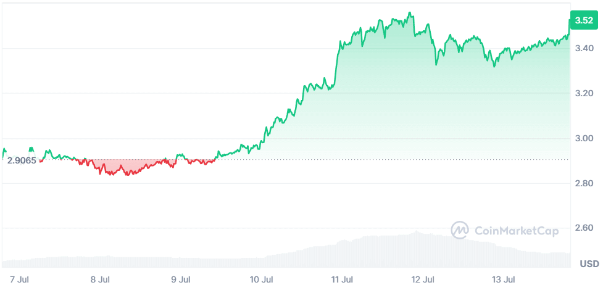This screenshot has width=603, height=285.
Task: Select the 9 Jul date label
Action: [x=180, y=279]
